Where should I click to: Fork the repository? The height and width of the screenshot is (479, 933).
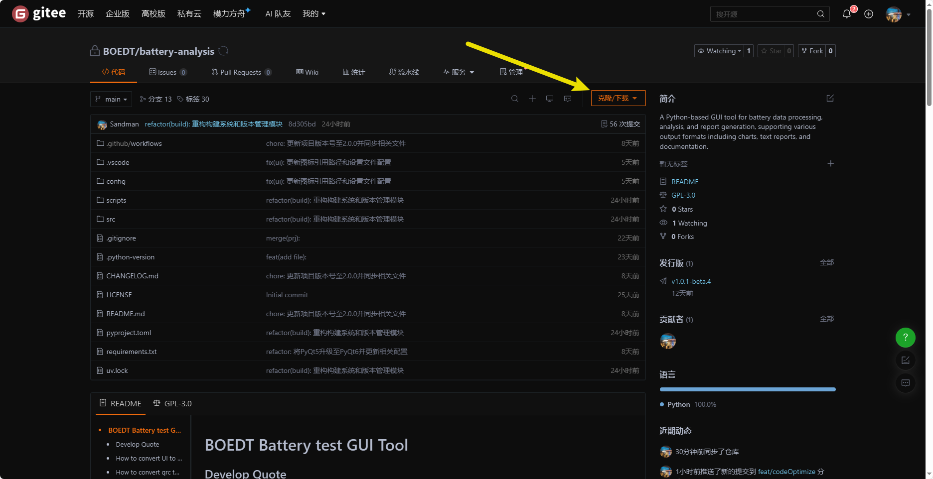click(x=812, y=51)
